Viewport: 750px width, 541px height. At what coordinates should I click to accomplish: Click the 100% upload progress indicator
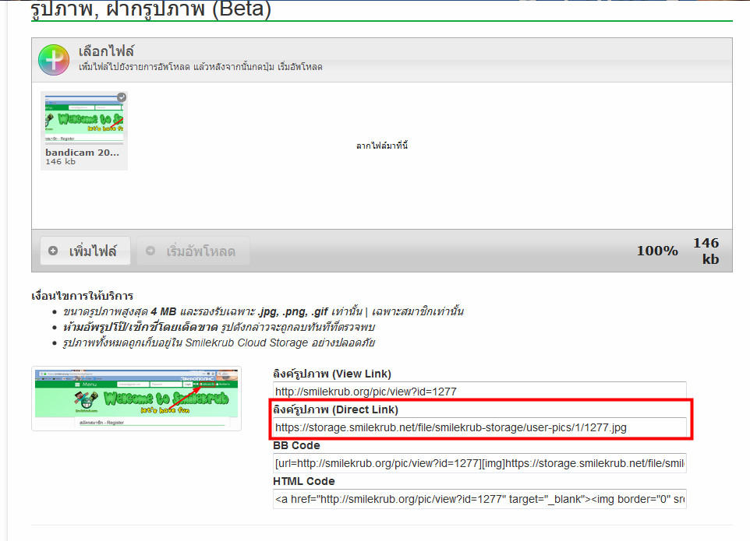657,251
